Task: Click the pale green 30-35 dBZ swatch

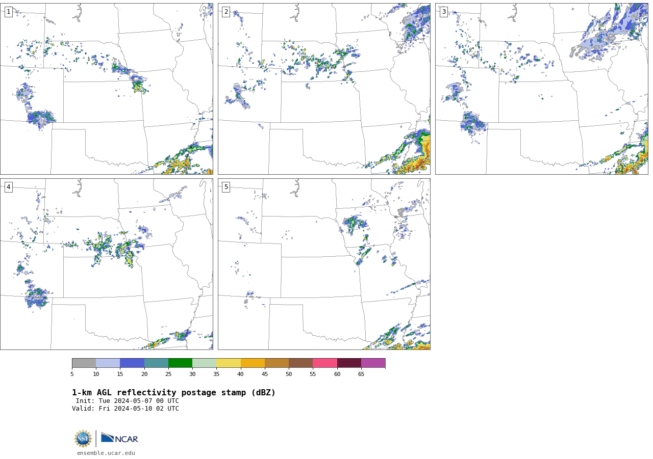Action: pyautogui.click(x=204, y=363)
